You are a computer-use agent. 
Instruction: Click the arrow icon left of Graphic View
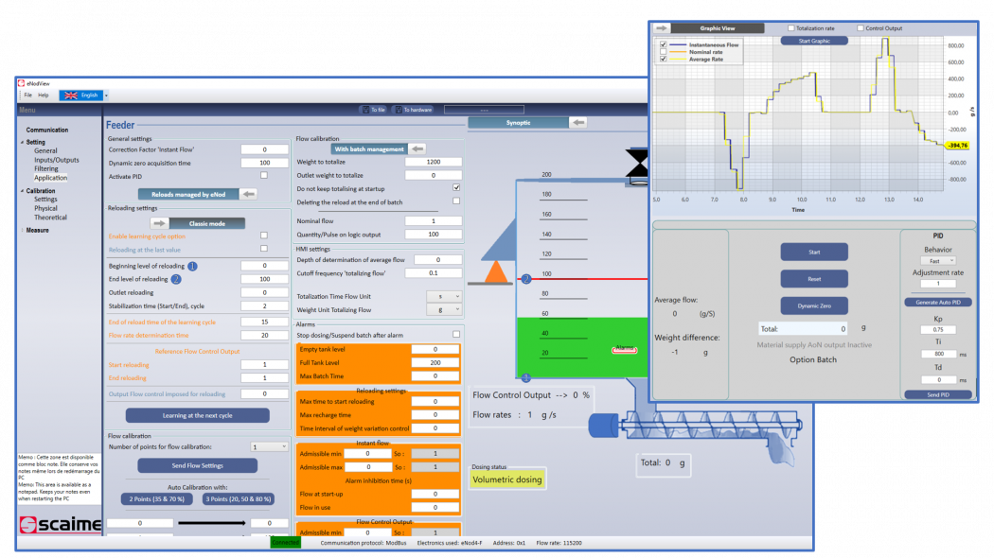coord(663,26)
